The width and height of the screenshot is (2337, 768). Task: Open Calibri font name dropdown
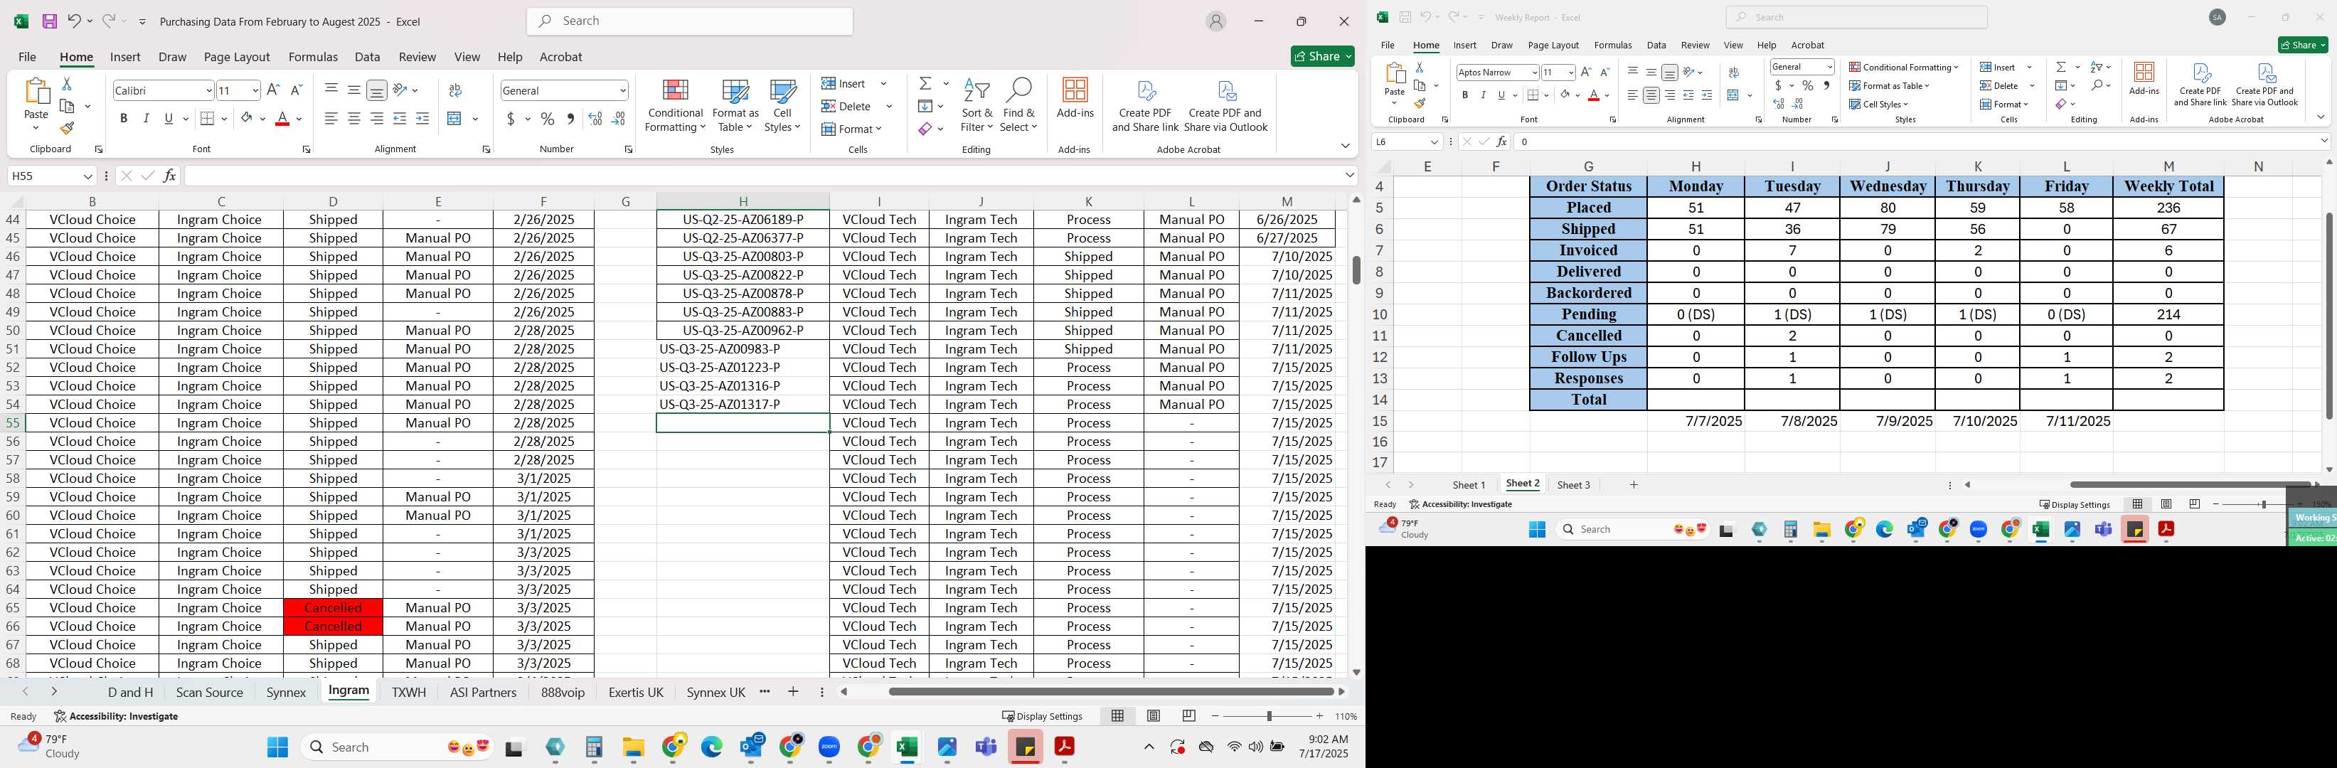click(208, 91)
